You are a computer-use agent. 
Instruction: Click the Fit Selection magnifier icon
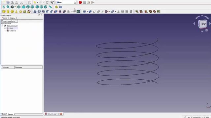click(x=8, y=7)
